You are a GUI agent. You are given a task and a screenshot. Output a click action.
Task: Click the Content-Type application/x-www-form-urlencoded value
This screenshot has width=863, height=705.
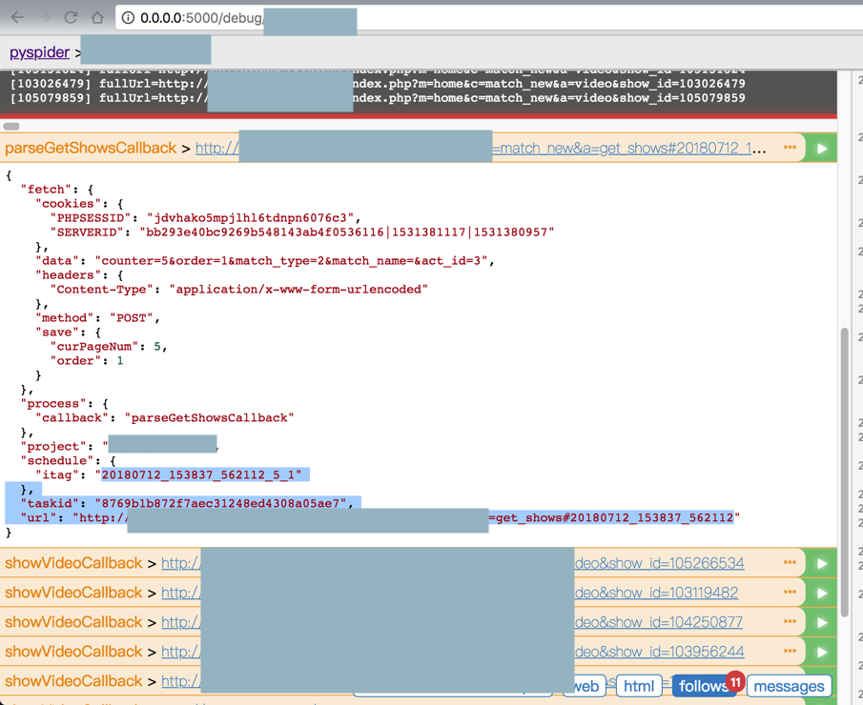(298, 290)
